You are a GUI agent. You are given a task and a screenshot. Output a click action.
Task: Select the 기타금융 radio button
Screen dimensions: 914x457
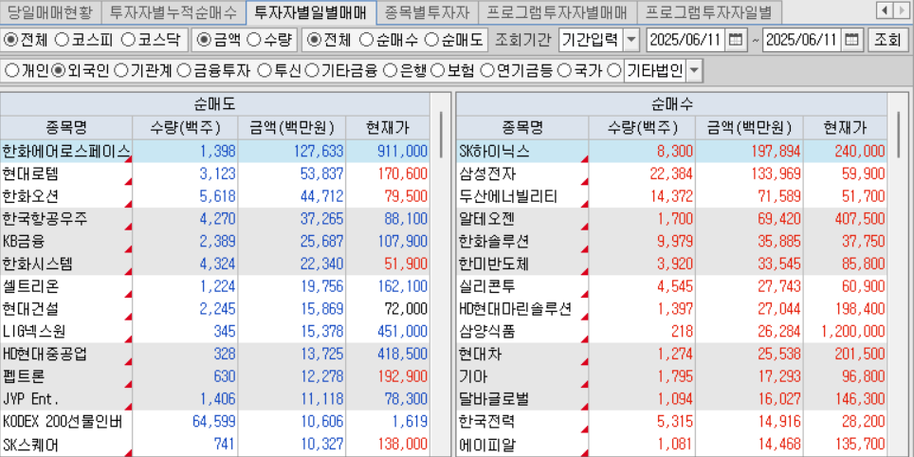[x=312, y=71]
